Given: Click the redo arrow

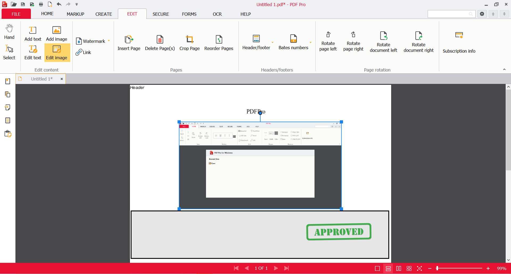Looking at the screenshot, I should (68, 4).
